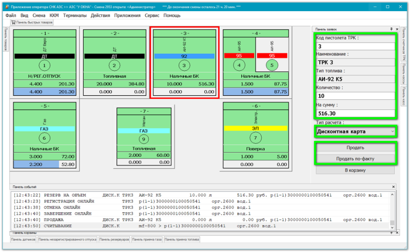This screenshot has width=410, height=252.
Task: Open the ККМ menu
Action: coord(54,15)
